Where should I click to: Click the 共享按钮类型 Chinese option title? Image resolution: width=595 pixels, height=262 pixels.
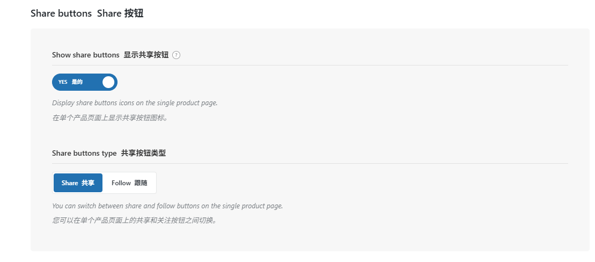[143, 154]
